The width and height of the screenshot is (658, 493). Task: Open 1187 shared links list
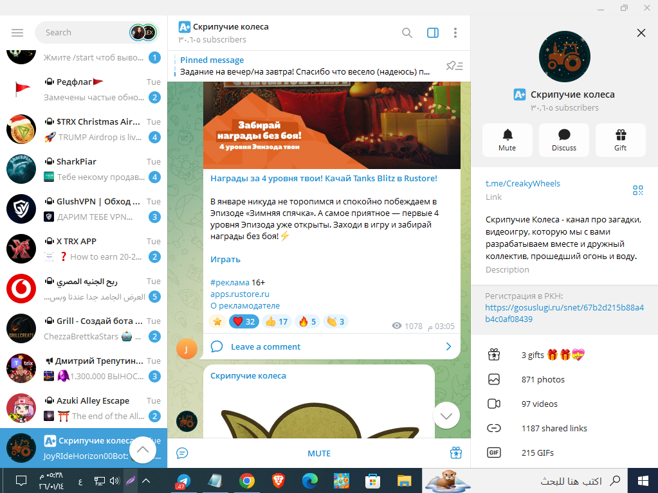click(564, 428)
